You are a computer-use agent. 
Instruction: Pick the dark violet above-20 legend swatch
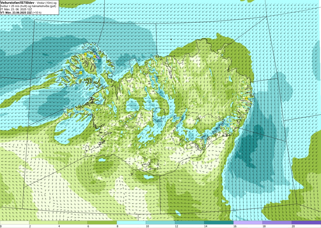[x=306, y=222]
